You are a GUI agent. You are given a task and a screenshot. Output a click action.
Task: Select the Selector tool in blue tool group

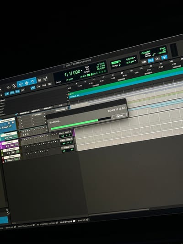click(27, 83)
